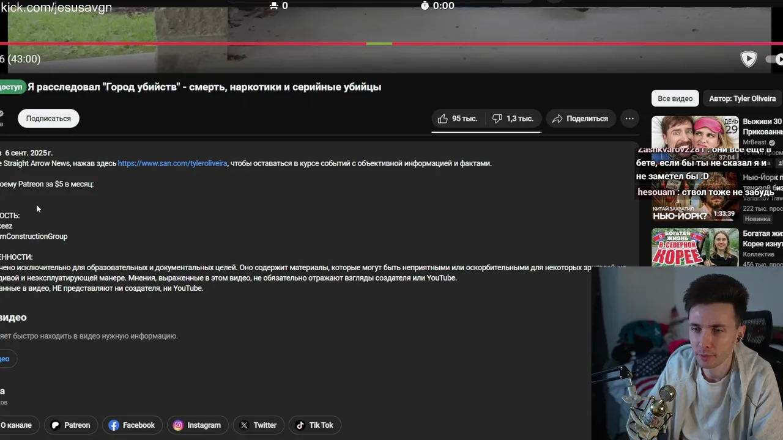This screenshot has height=440, width=783.
Task: Open the Tik Tok channel link
Action: coord(314,425)
